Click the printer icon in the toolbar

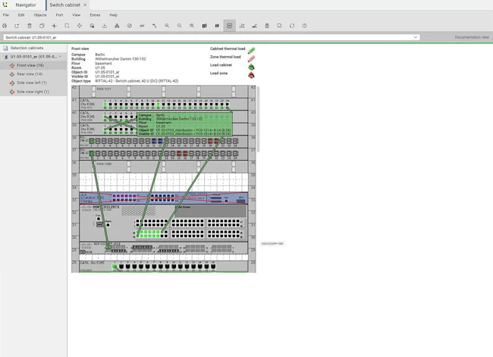5,26
